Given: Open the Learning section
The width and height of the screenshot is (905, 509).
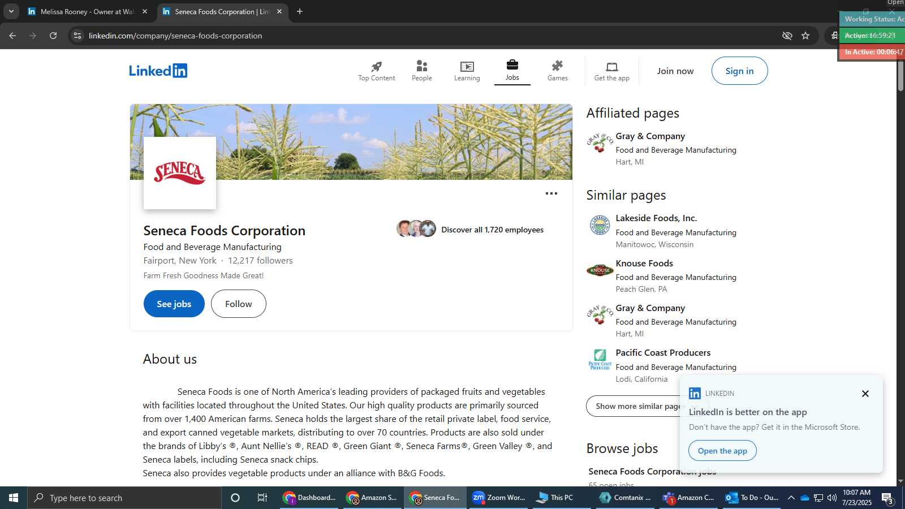Looking at the screenshot, I should pyautogui.click(x=467, y=71).
